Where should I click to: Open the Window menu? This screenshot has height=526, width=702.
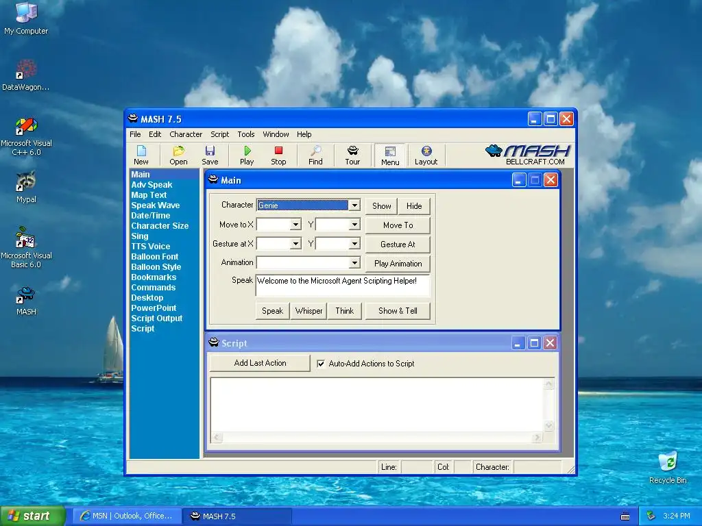[276, 134]
